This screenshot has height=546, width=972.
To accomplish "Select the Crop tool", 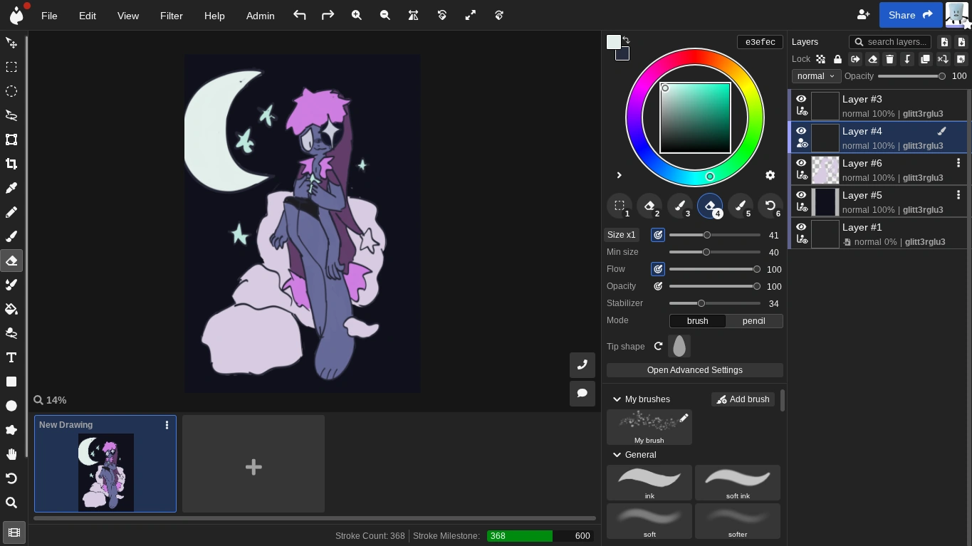I will 11,163.
